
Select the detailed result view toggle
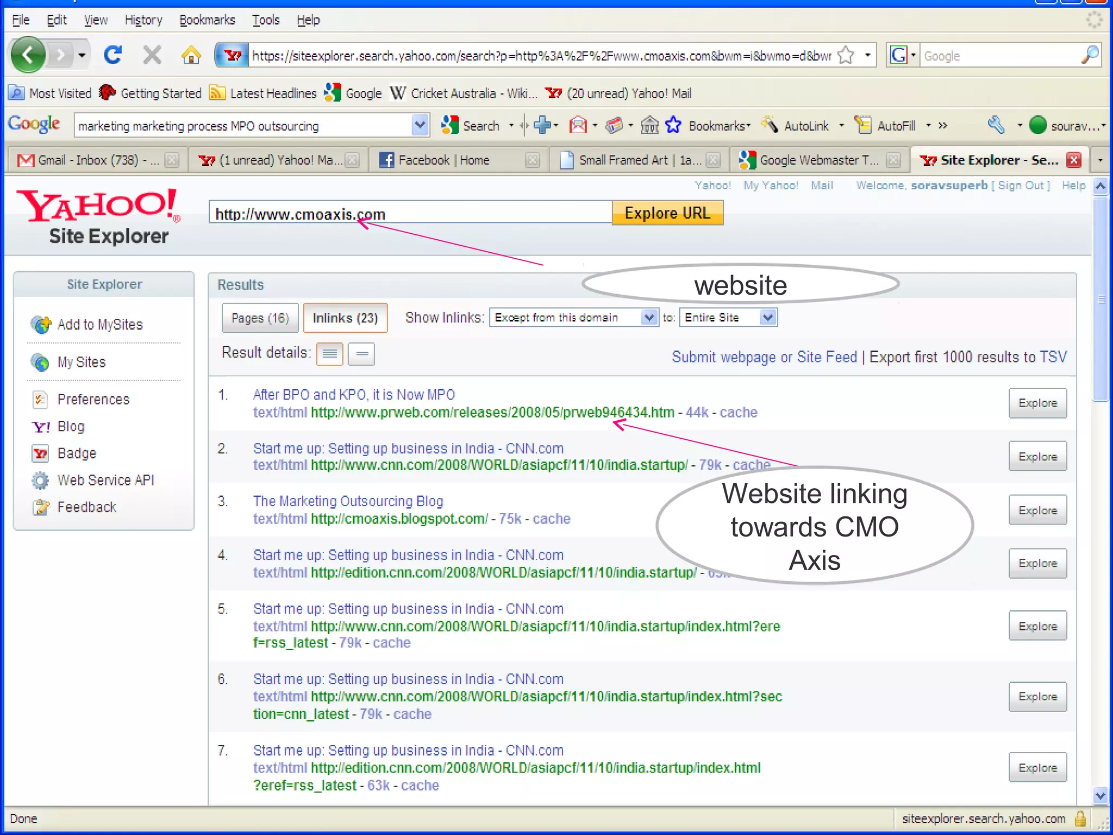pyautogui.click(x=329, y=354)
